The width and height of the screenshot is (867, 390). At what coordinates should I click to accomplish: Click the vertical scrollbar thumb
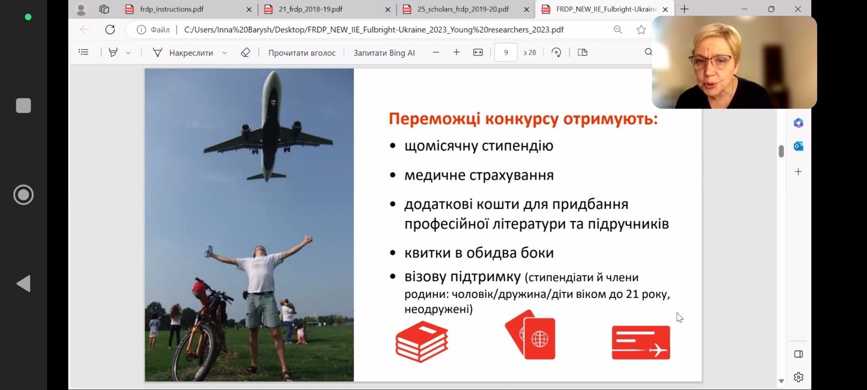(781, 151)
